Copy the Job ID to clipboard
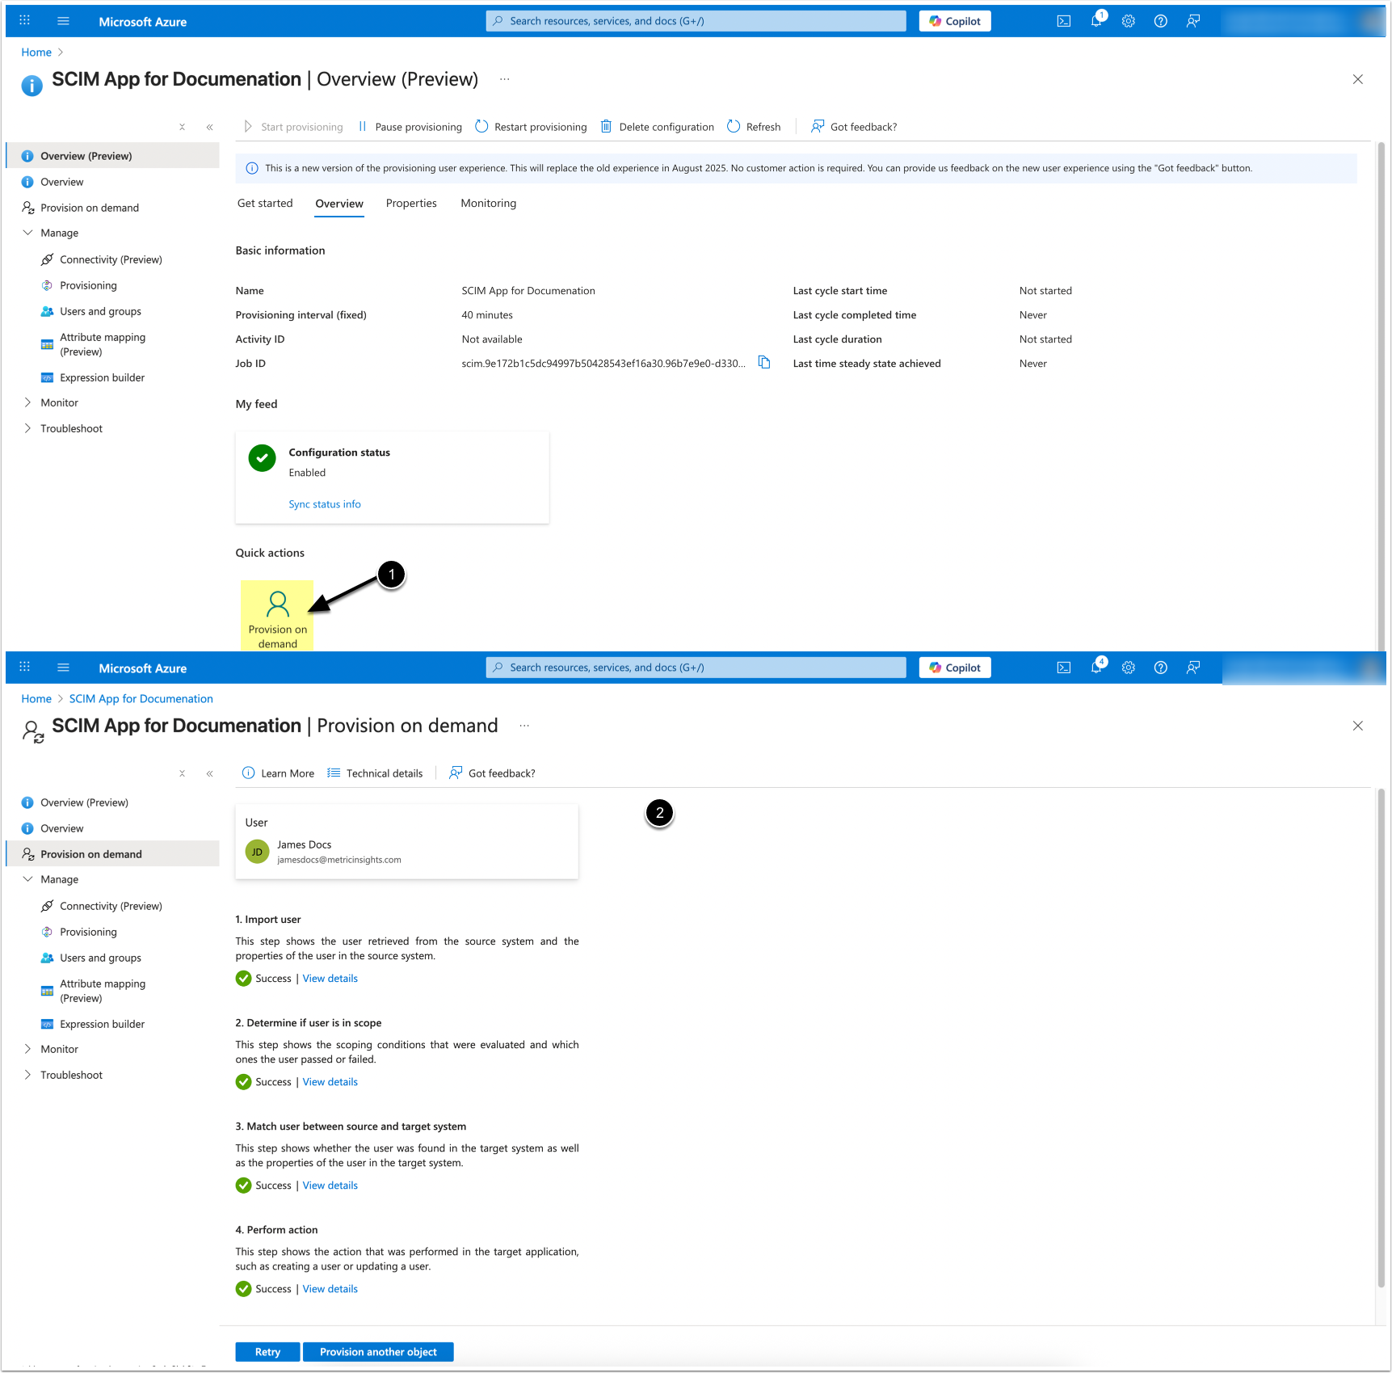Screen dimensions: 1392x1373 click(763, 363)
